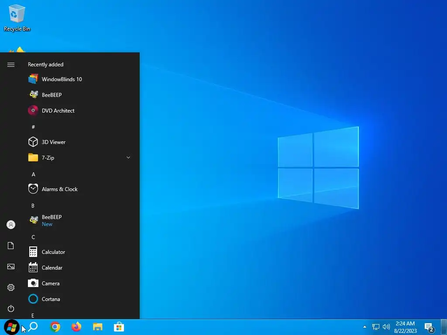Image resolution: width=447 pixels, height=335 pixels.
Task: Open Microsoft Store from taskbar
Action: coord(119,327)
